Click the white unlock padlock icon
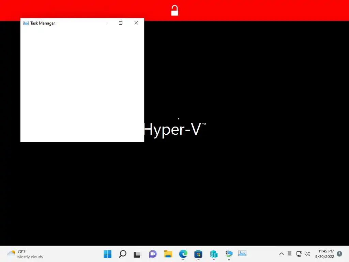349x262 pixels. 174,11
